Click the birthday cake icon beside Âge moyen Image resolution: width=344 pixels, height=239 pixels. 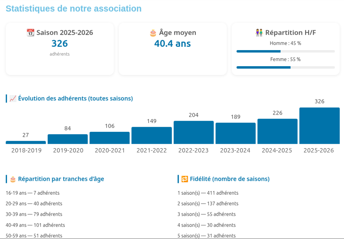click(x=153, y=33)
